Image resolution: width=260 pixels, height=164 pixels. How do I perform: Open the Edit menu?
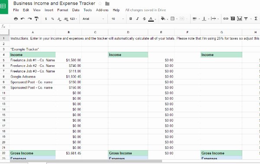coord(26,10)
